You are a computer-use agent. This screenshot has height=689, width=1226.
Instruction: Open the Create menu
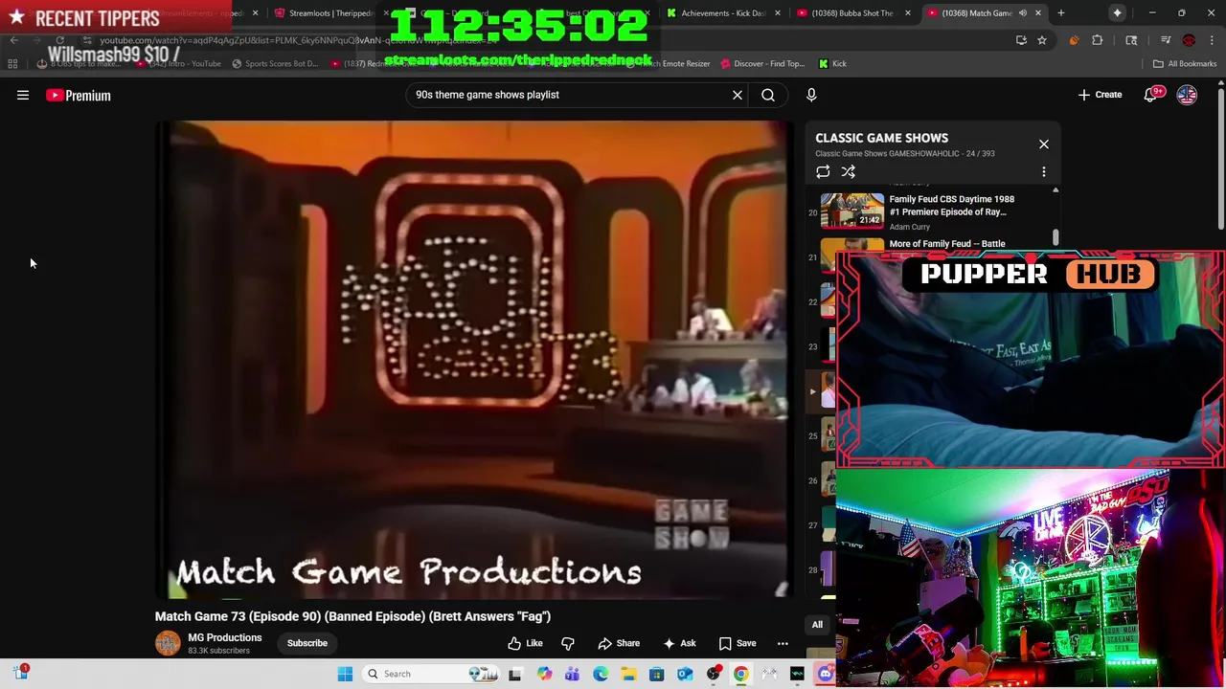(x=1100, y=95)
